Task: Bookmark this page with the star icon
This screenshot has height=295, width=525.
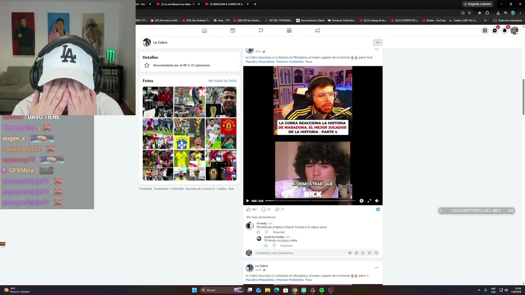Action: click(x=470, y=13)
